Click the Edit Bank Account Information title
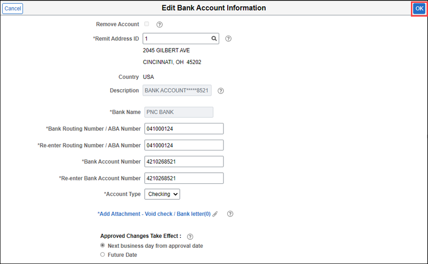Image resolution: width=428 pixels, height=264 pixels. click(x=214, y=8)
